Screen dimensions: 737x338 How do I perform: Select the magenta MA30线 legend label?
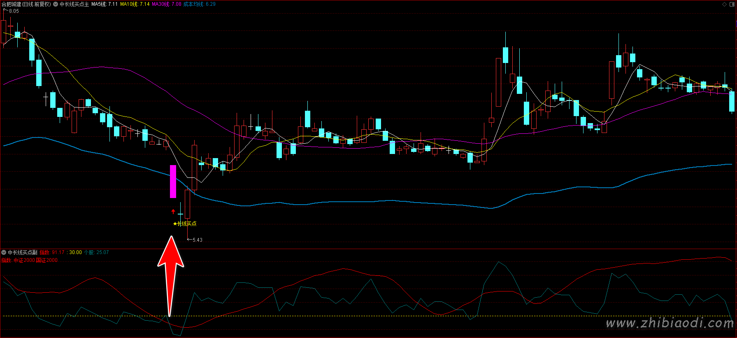pos(166,4)
